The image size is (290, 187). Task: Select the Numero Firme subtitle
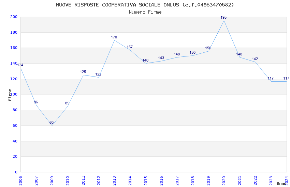coord(145,12)
